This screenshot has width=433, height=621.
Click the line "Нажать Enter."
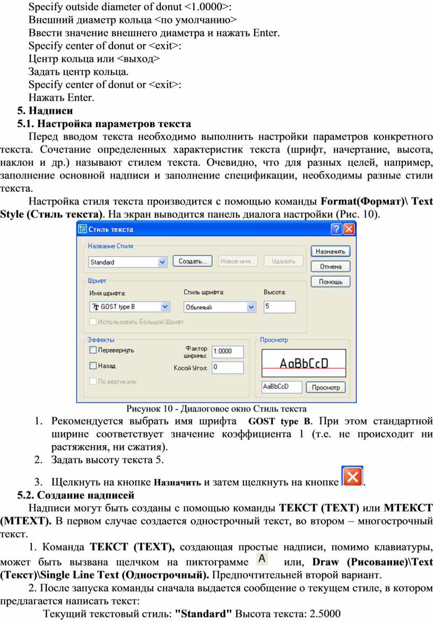coord(62,97)
